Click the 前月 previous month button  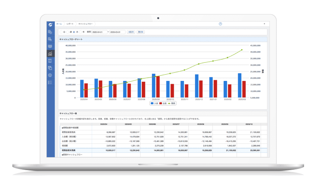pos(131,32)
